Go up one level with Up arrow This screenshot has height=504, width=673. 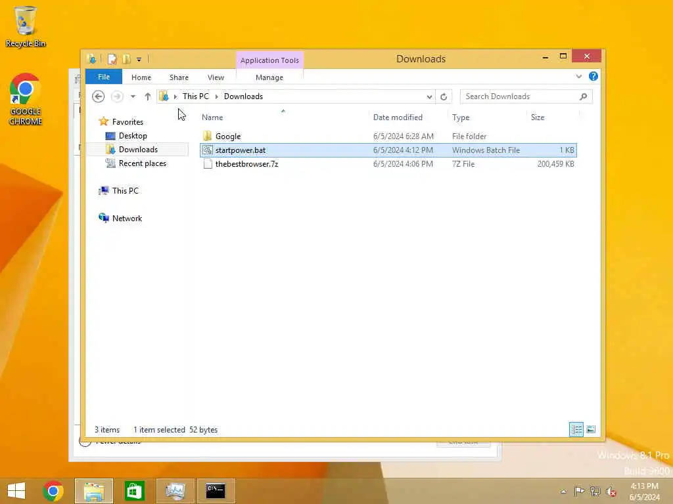coord(148,96)
